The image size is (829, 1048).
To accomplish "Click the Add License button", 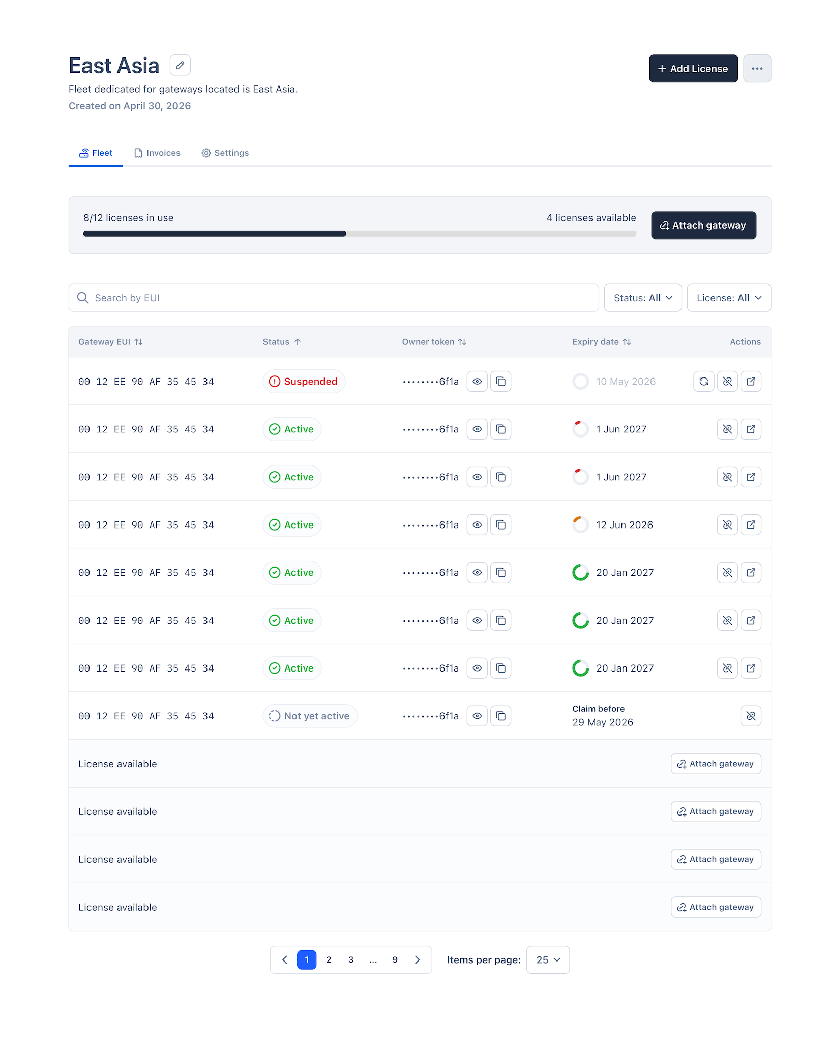I will point(693,69).
